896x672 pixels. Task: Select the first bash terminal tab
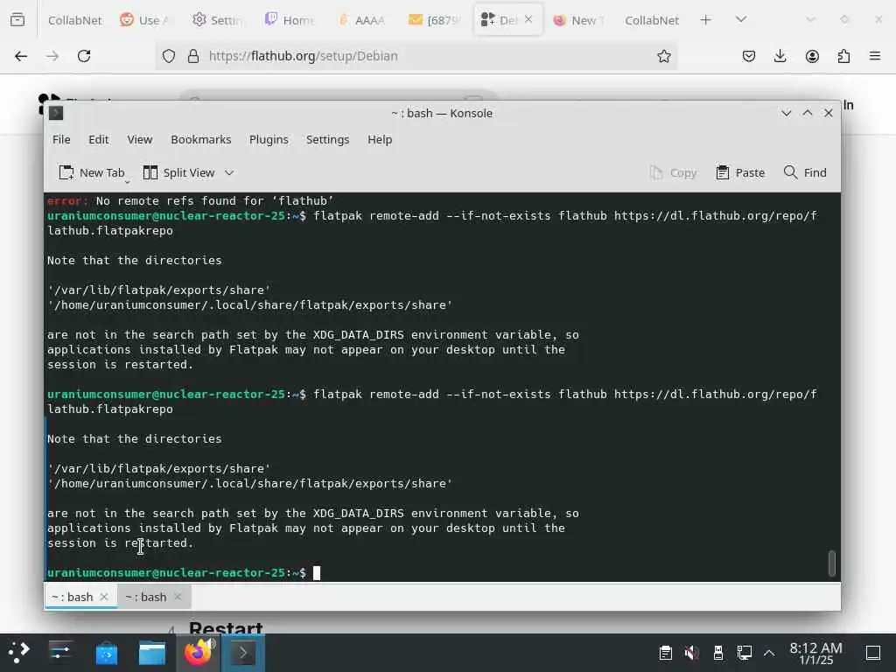[x=73, y=597]
